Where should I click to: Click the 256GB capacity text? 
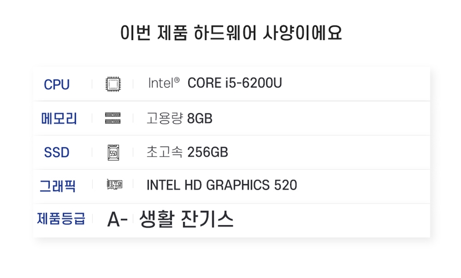click(x=207, y=153)
